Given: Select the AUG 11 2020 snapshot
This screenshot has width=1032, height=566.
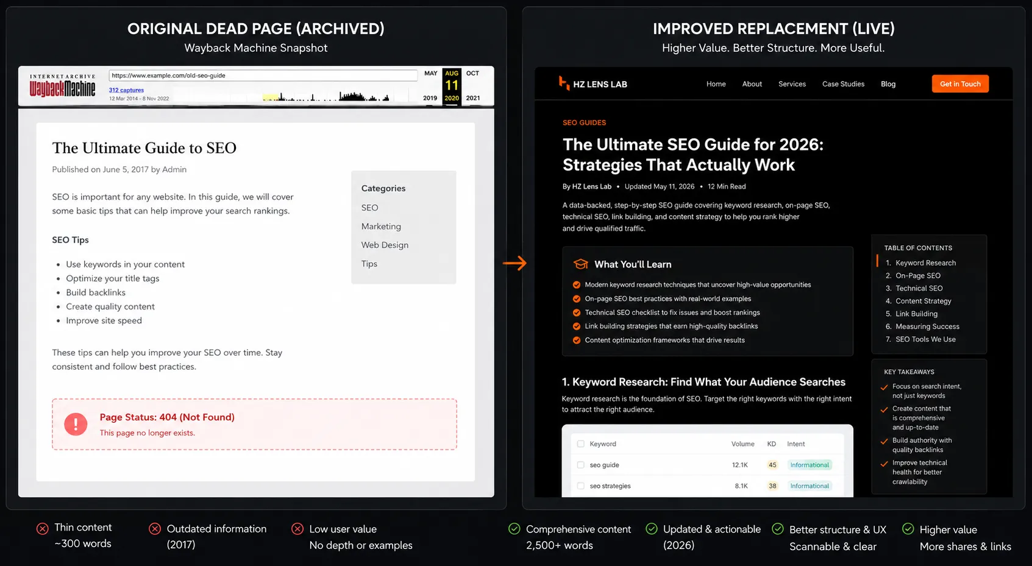Looking at the screenshot, I should click(x=452, y=85).
